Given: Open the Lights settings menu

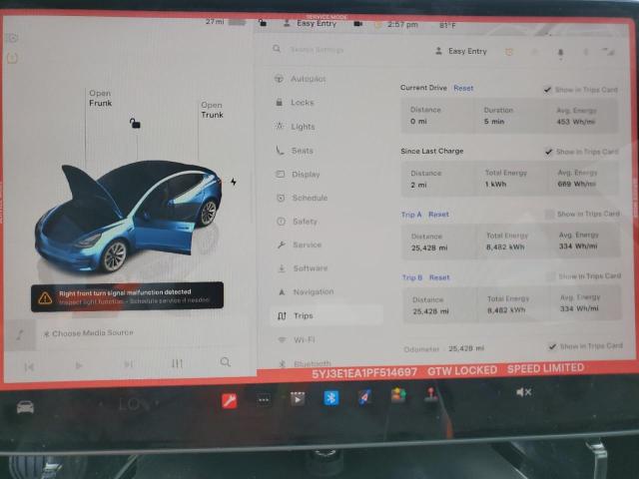Looking at the screenshot, I should 296,127.
